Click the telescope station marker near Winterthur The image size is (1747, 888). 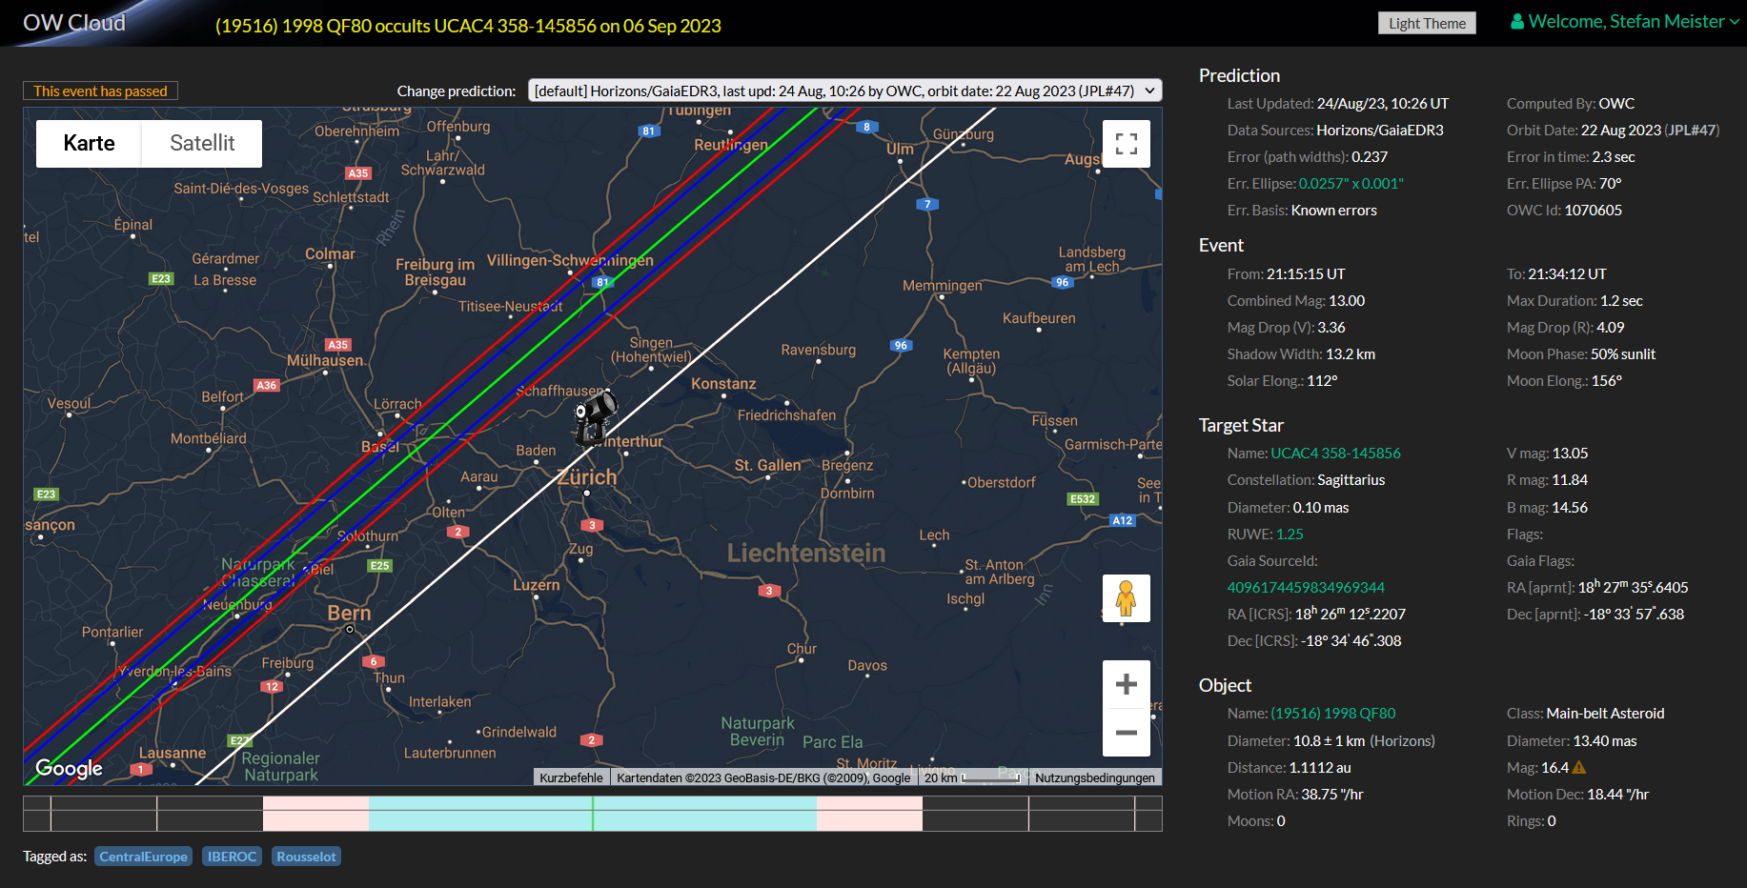coord(595,417)
